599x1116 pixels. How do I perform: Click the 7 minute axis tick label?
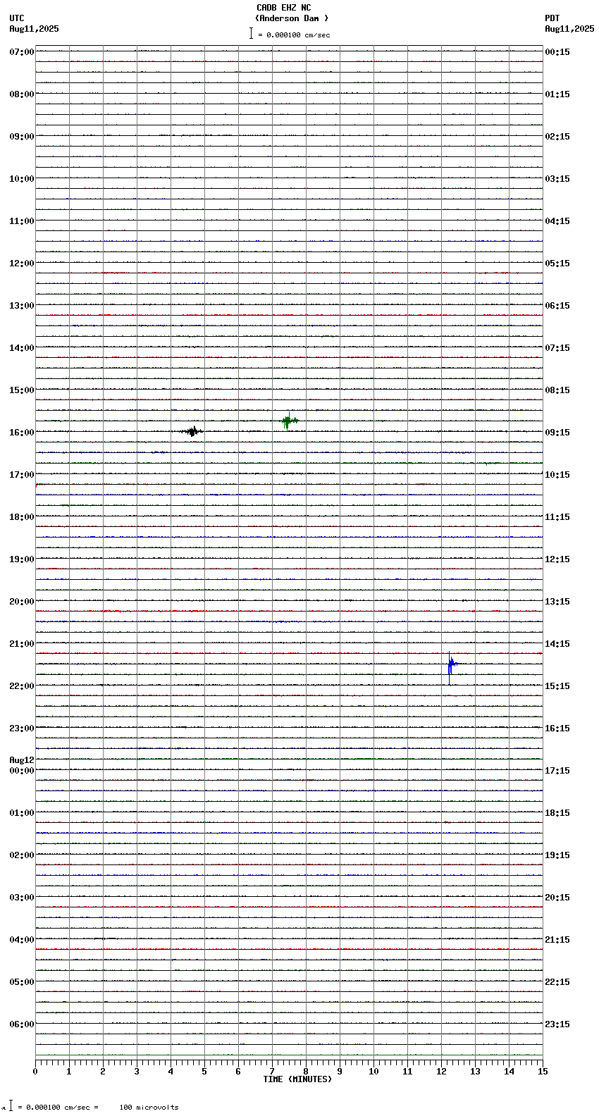(272, 1072)
